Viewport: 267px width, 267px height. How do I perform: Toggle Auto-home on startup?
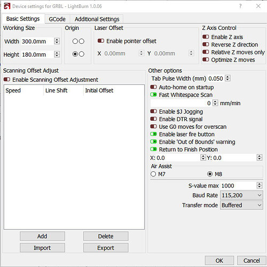[x=153, y=87]
